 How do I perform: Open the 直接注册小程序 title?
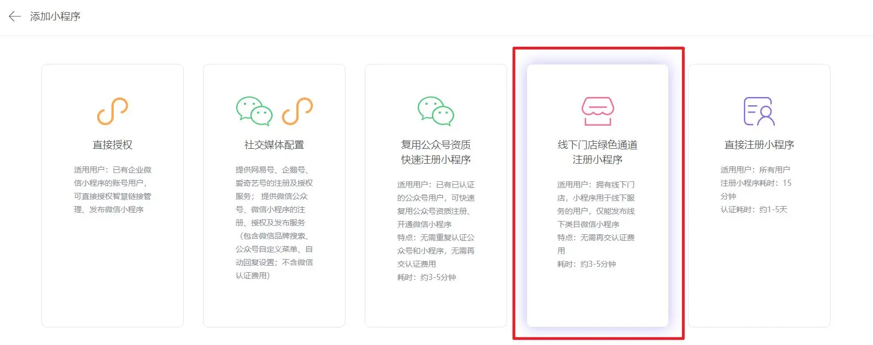click(x=759, y=145)
